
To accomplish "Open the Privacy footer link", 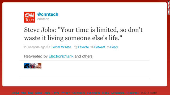I will coord(65,93).
